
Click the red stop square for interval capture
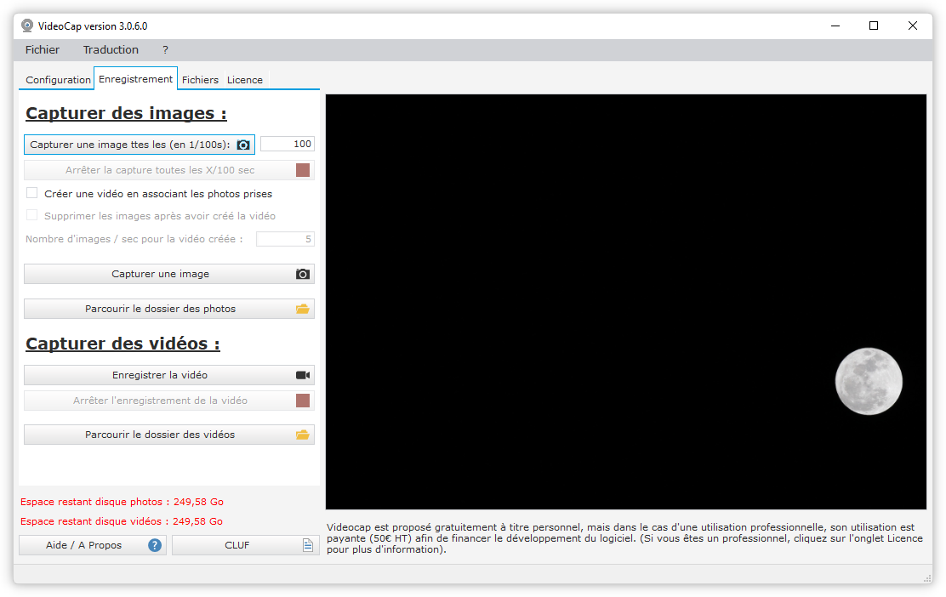[x=303, y=170]
